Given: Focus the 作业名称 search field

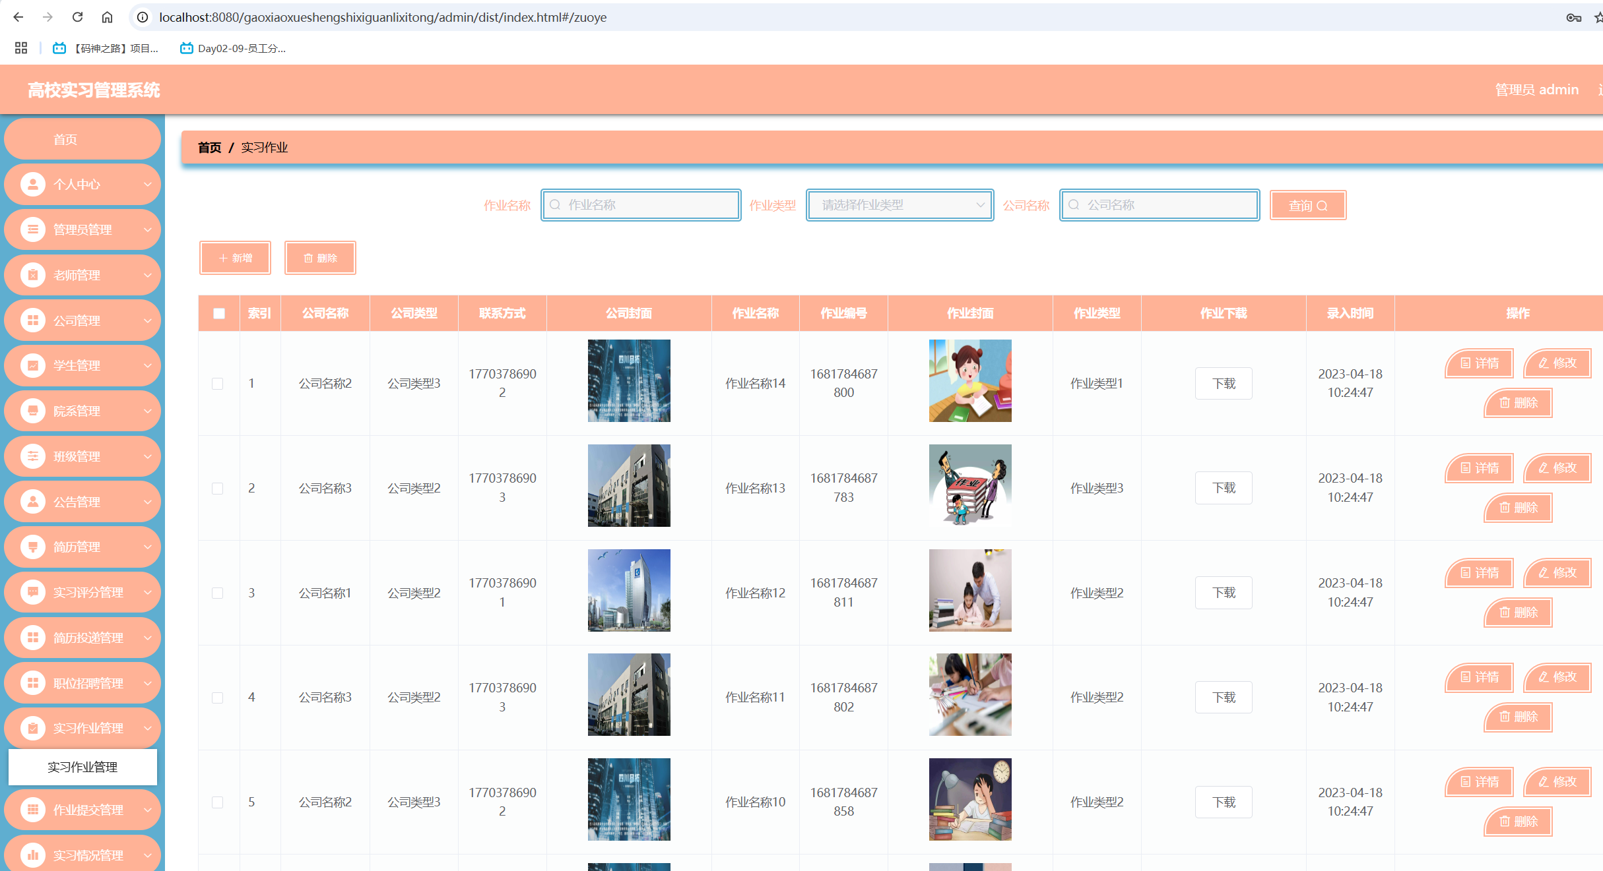Looking at the screenshot, I should coord(641,205).
